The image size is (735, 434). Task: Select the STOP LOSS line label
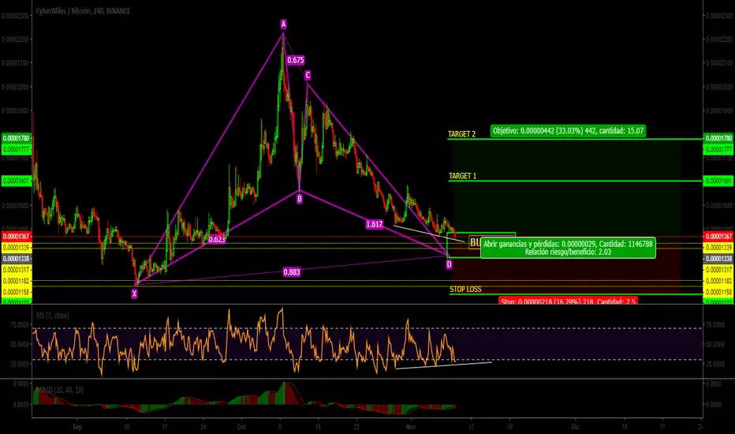tap(465, 289)
